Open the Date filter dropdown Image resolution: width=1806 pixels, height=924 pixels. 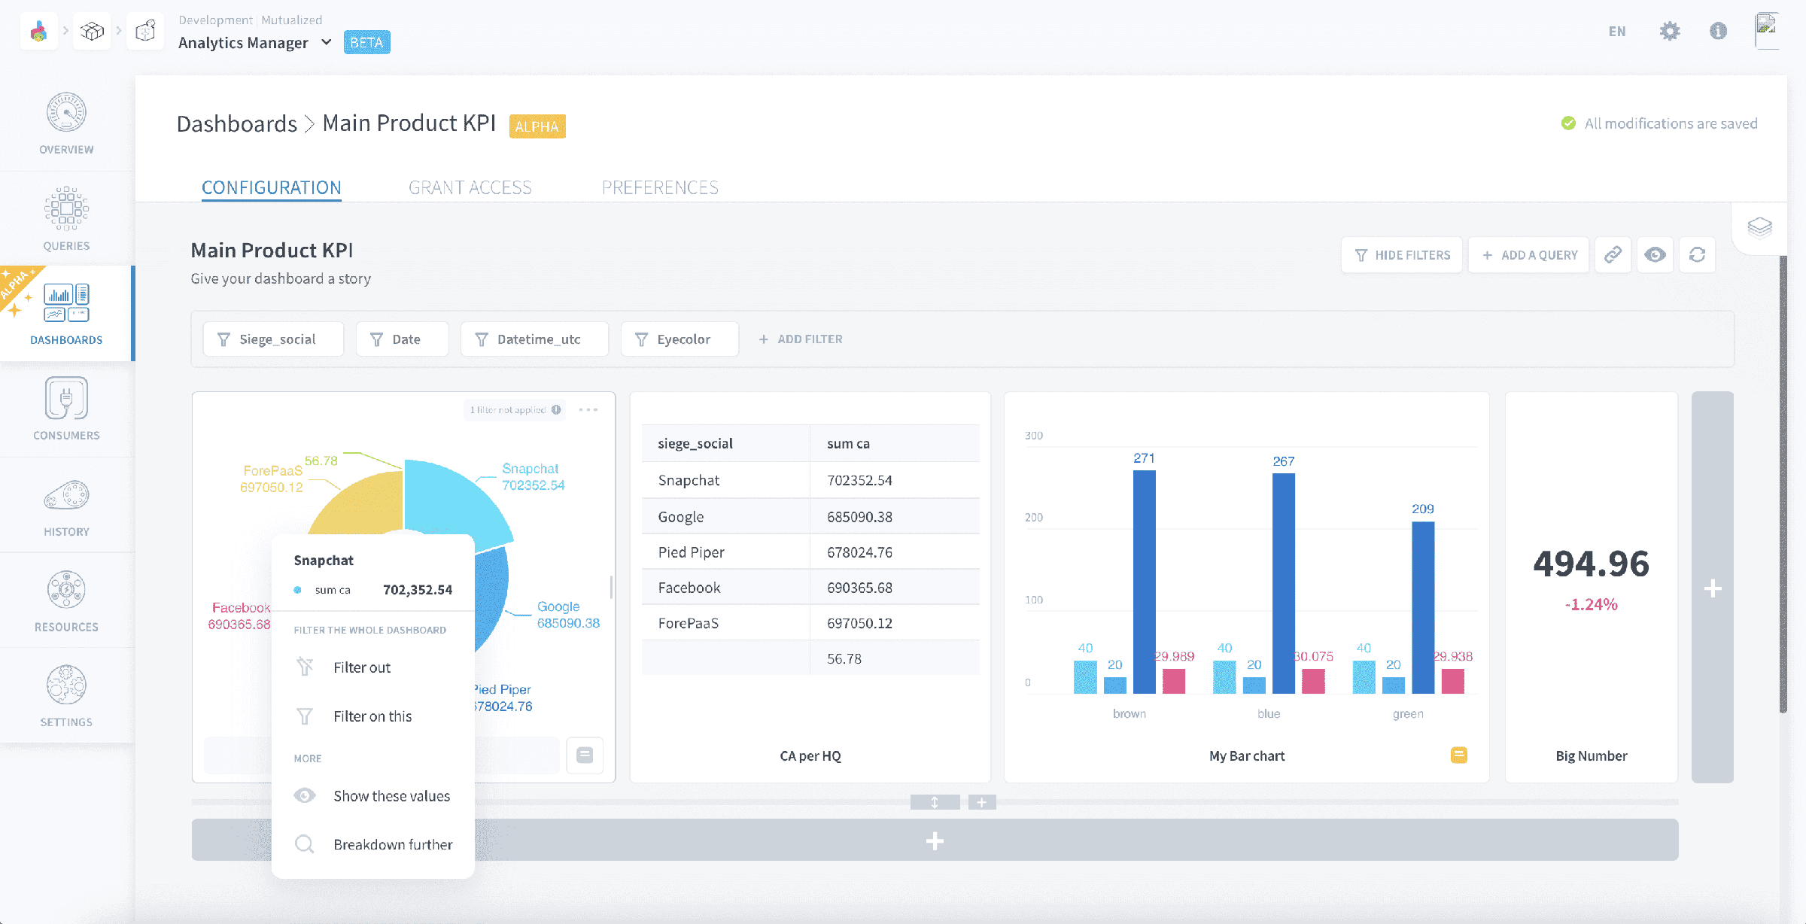point(403,339)
